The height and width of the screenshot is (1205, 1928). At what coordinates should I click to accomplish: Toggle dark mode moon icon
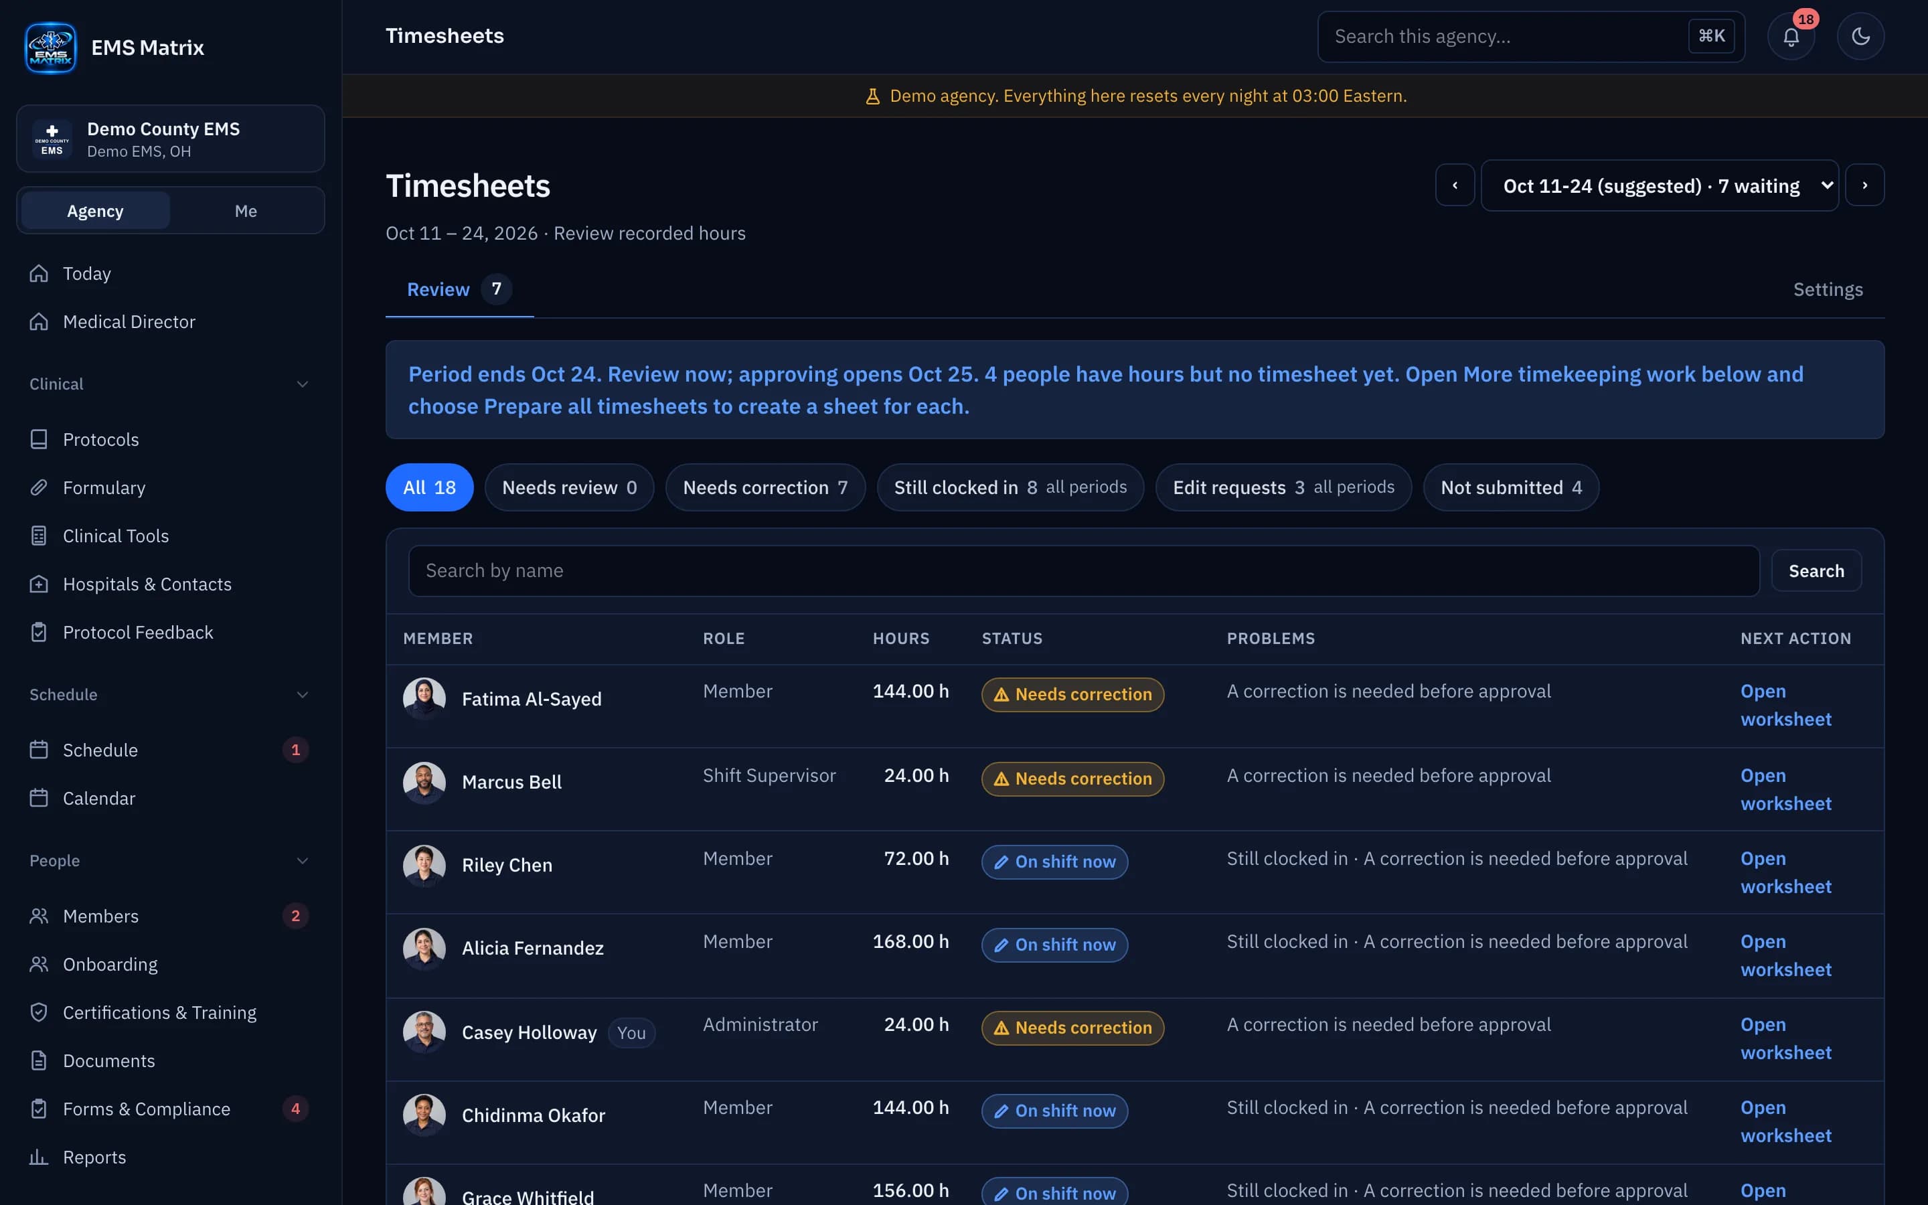pos(1860,37)
